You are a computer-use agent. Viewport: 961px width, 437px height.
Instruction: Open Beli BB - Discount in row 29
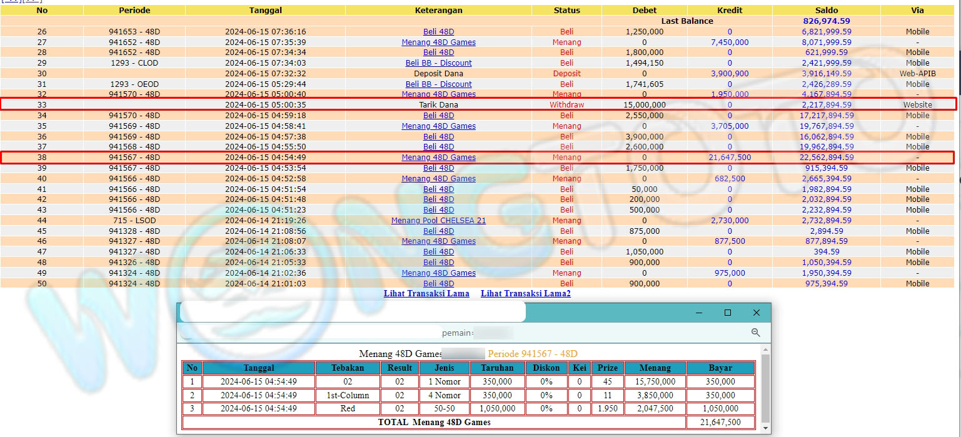coord(438,63)
